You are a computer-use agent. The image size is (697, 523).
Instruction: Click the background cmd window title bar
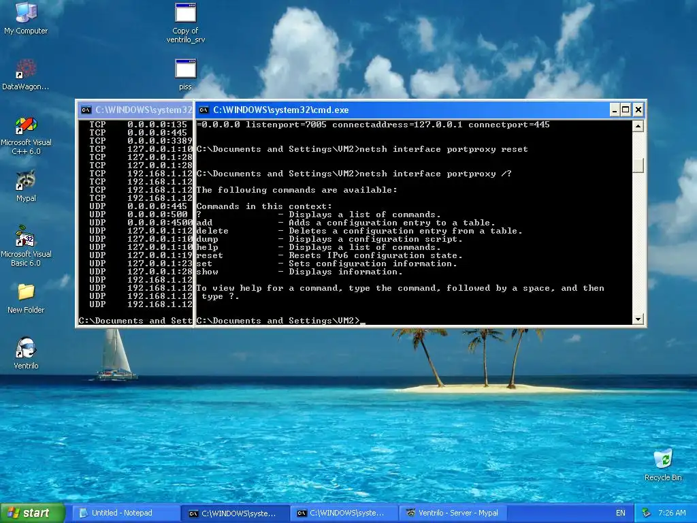(x=135, y=110)
